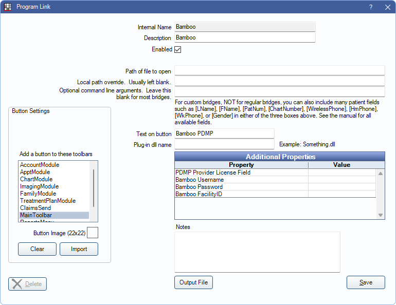This screenshot has height=305, width=396.
Task: Click the Bamboo Username value cell
Action: click(342, 180)
